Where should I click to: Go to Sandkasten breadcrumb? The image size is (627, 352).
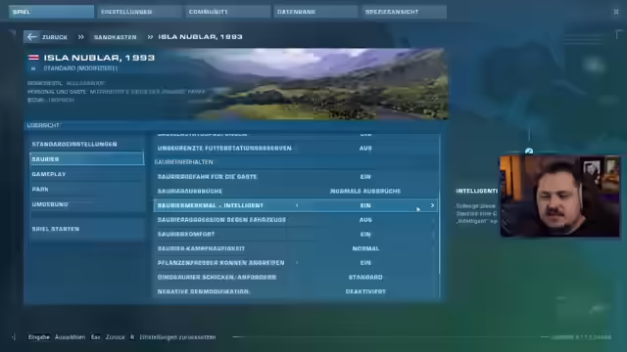pos(116,37)
